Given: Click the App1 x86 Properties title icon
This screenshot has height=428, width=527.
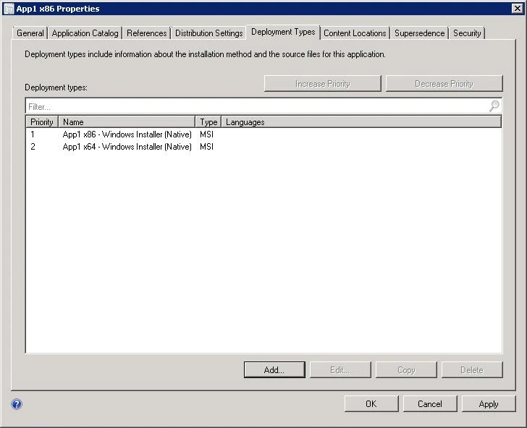Looking at the screenshot, I should point(9,9).
